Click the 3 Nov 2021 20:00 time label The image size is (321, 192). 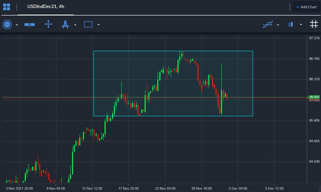19,188
